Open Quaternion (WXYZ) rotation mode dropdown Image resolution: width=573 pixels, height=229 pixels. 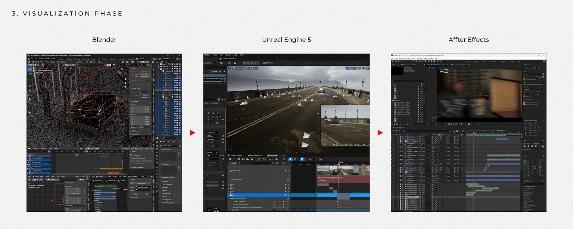(x=141, y=127)
